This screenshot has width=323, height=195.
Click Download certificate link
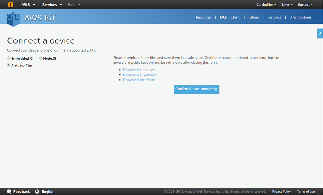coord(139,80)
